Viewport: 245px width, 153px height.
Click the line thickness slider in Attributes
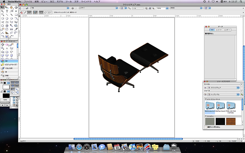click(x=5, y=102)
